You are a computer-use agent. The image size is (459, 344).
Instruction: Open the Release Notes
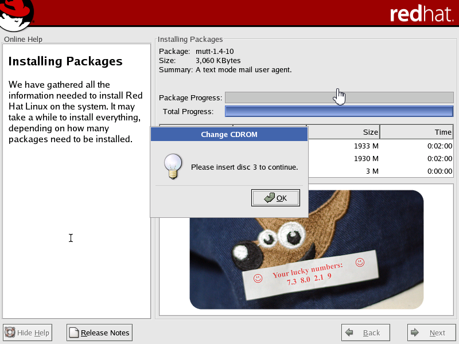coord(99,333)
